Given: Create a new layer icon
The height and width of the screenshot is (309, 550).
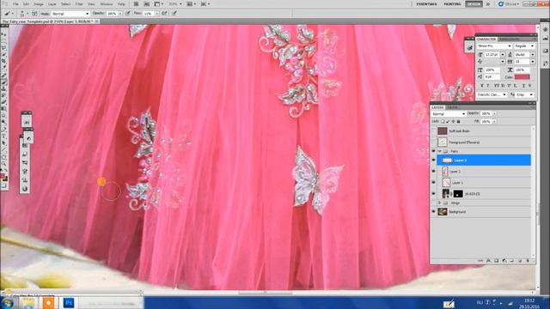Looking at the screenshot, I should (x=520, y=261).
